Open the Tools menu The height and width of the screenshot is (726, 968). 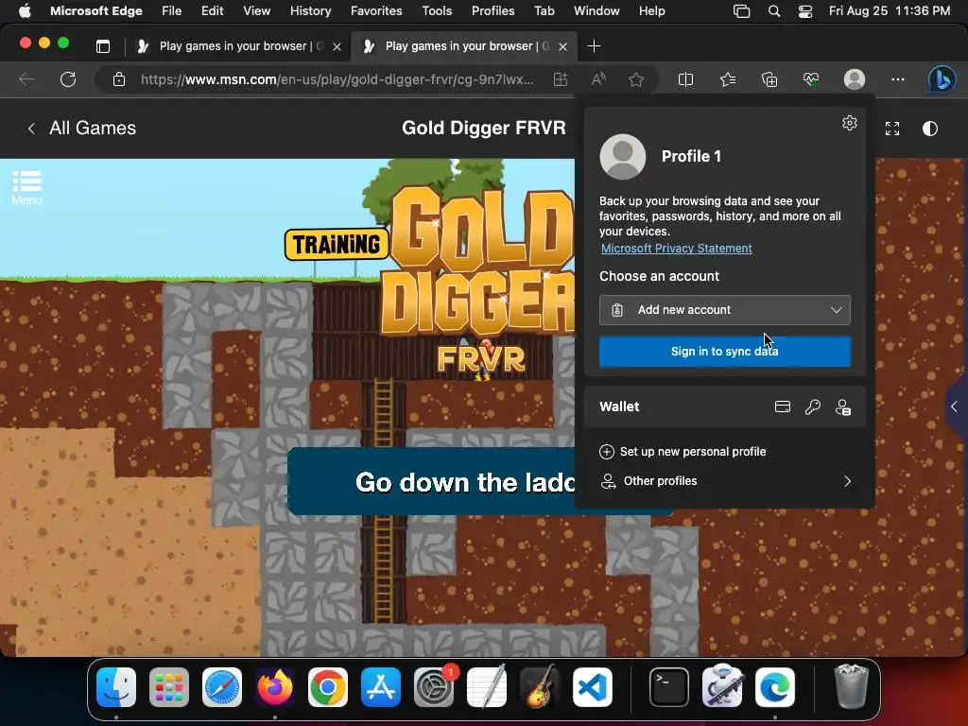pyautogui.click(x=437, y=11)
